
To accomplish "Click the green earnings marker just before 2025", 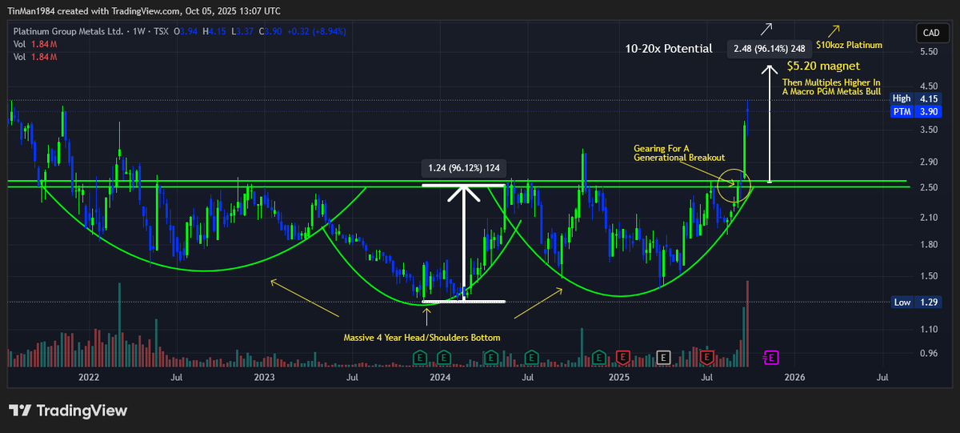I will tap(598, 357).
